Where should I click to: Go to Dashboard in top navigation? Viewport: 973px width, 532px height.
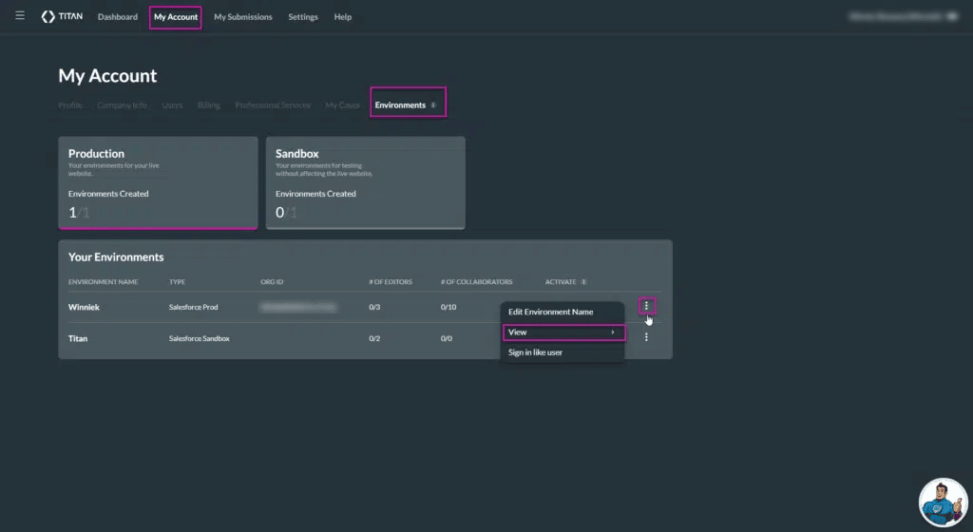tap(117, 17)
